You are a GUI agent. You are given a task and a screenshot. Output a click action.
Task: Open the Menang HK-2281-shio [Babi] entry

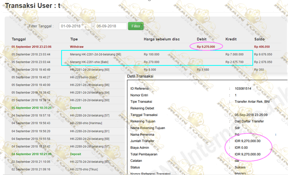(89, 62)
